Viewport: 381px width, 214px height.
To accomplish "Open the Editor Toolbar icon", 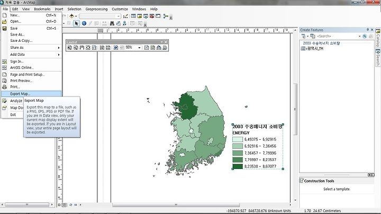I will pyautogui.click(x=125, y=16).
